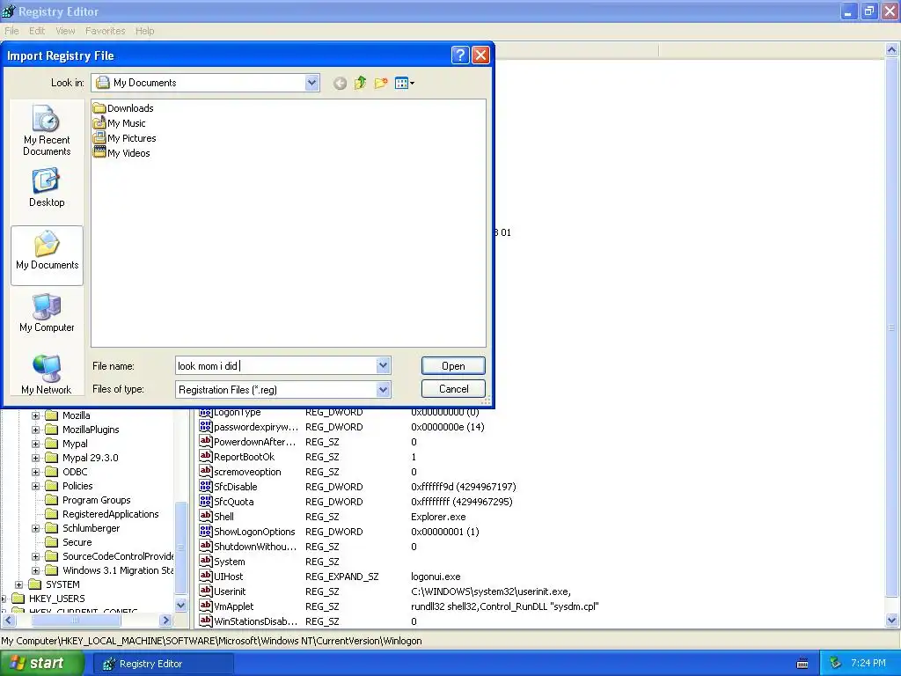Image resolution: width=901 pixels, height=676 pixels.
Task: Click the Cancel button
Action: [x=453, y=389]
